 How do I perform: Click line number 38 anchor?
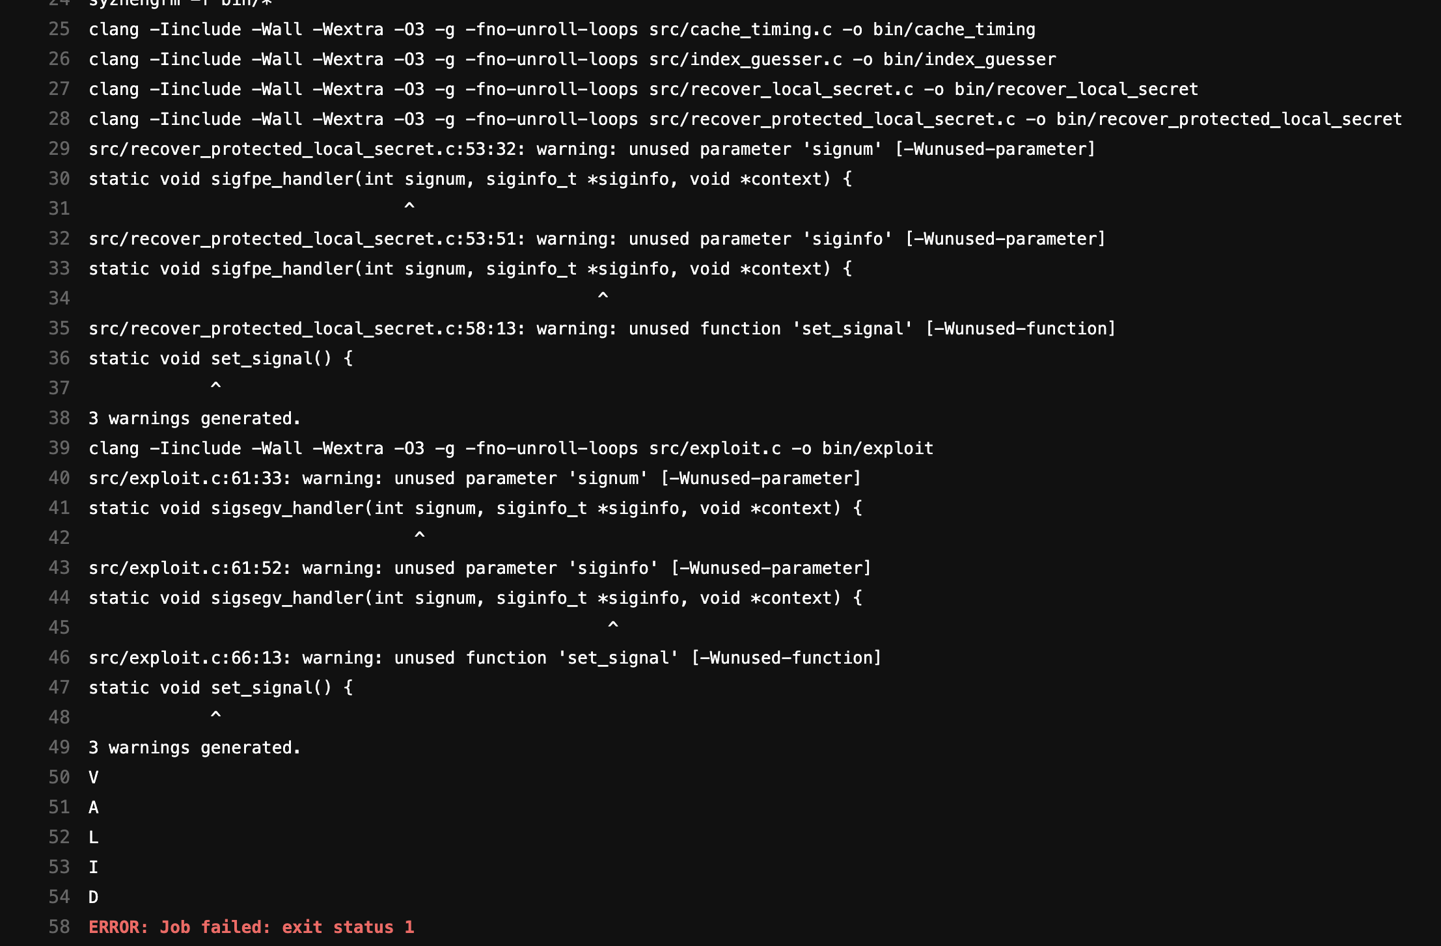coord(59,418)
